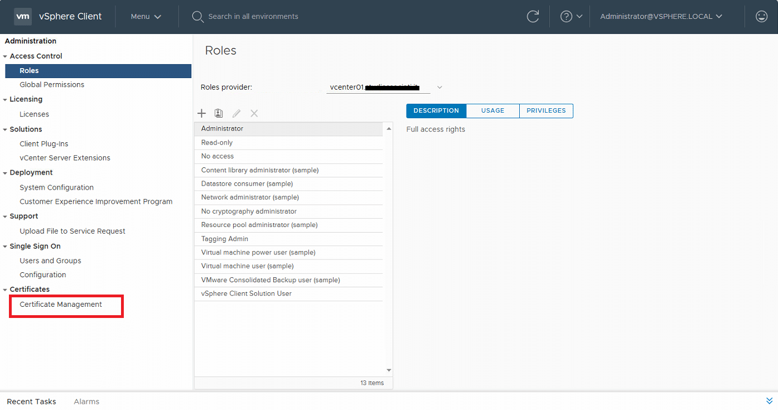Expand bottom panel with double chevron icon
The image size is (778, 410).
(770, 401)
